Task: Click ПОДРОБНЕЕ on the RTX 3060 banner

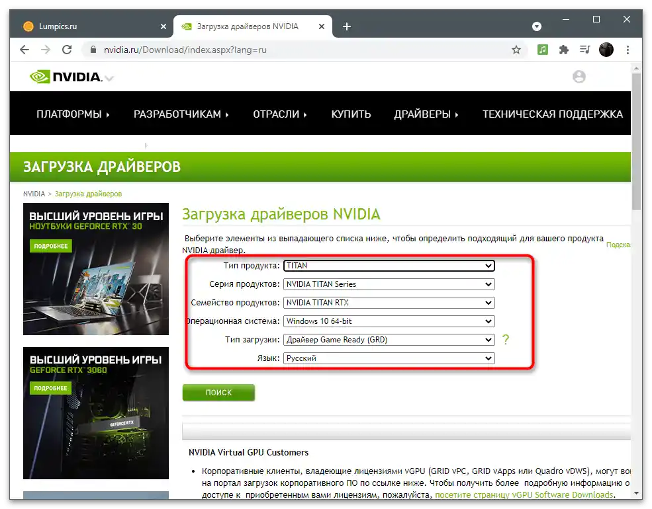Action: pyautogui.click(x=51, y=388)
